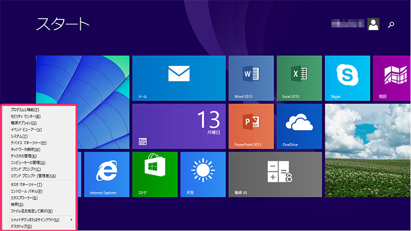Open デバイス マネージャー(M) from the menu

click(28, 143)
